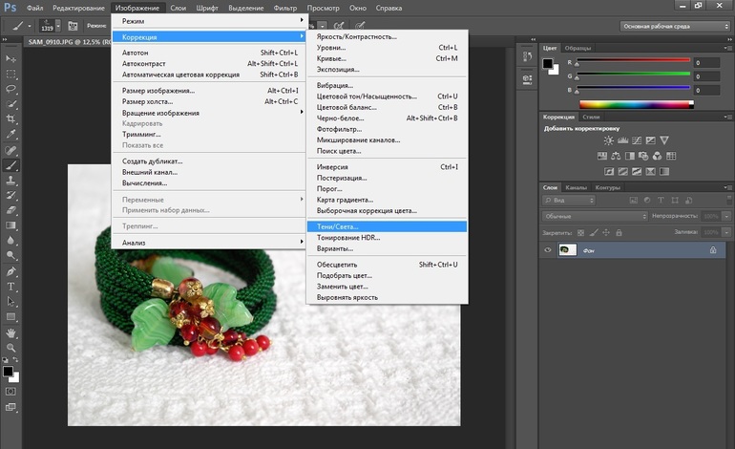Toggle the lock-all padlock beside Закрепить
Screen dimensions: 735x449
[x=618, y=232]
